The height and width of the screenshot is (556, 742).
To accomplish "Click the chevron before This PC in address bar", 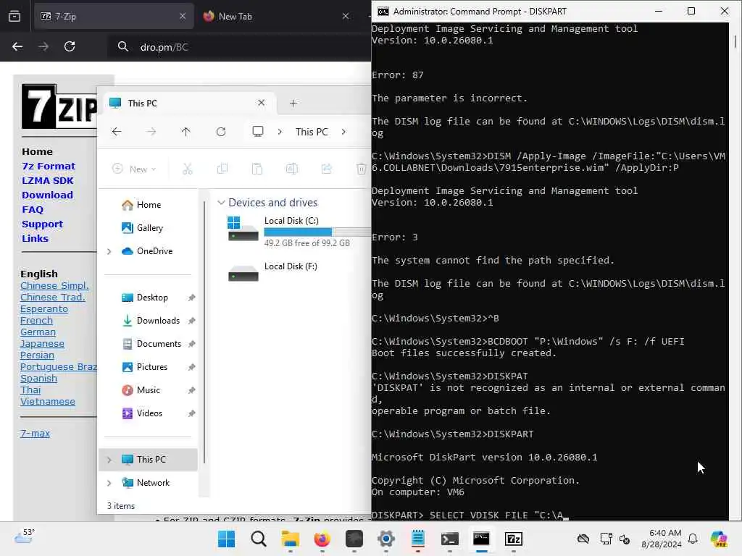I will click(x=280, y=132).
